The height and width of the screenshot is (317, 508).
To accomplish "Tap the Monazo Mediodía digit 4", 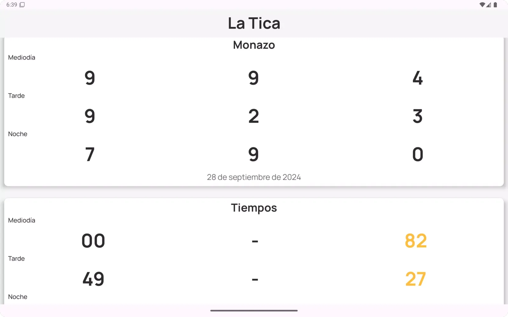I will click(418, 78).
